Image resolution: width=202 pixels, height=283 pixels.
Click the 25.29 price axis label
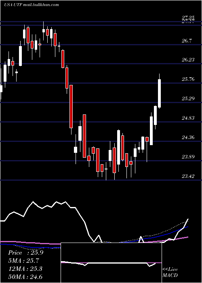[x=188, y=99]
